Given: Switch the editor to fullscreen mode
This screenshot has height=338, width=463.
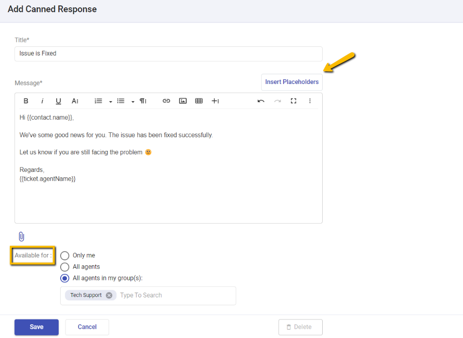Looking at the screenshot, I should (x=293, y=101).
